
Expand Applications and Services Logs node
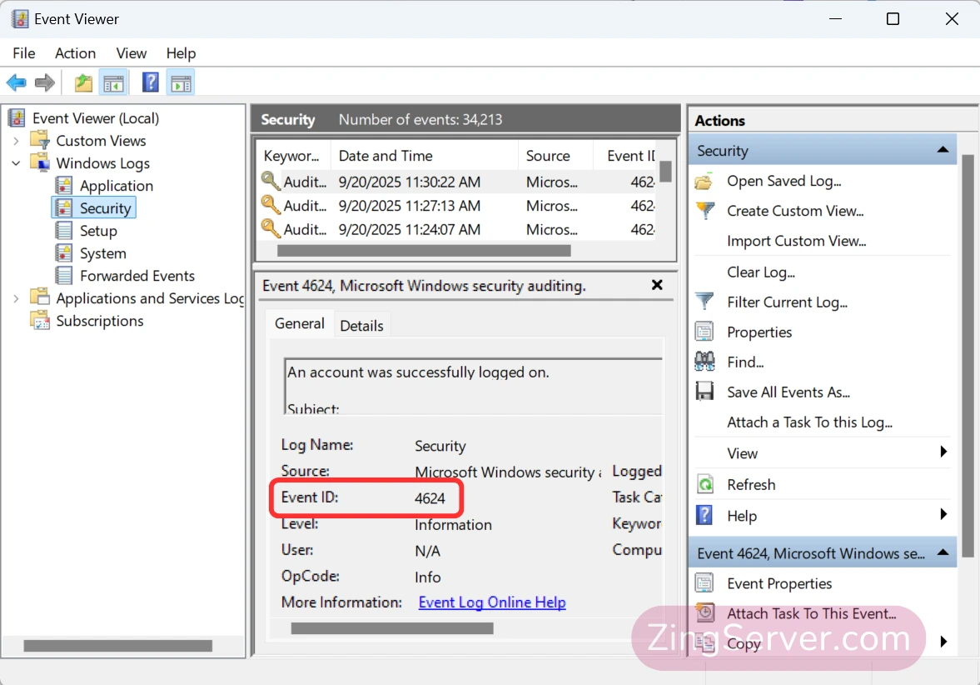tap(16, 298)
